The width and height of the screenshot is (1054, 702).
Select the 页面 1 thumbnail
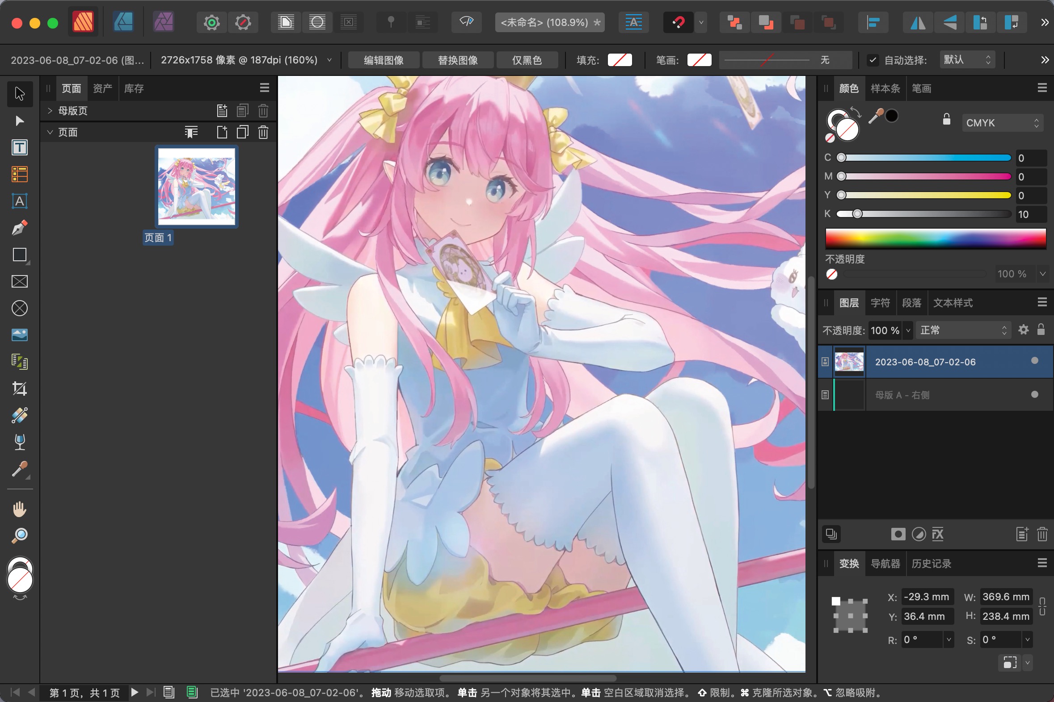pyautogui.click(x=197, y=187)
